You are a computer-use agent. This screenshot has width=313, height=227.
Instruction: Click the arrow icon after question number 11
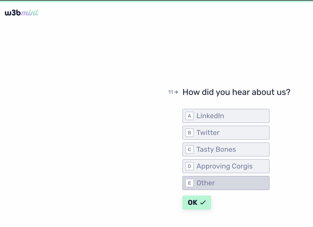tap(176, 92)
